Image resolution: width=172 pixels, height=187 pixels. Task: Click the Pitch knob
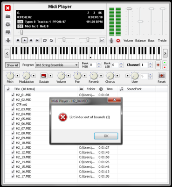tap(10, 76)
